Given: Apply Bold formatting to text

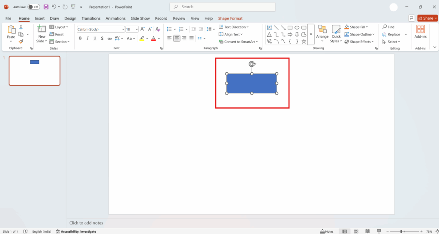Looking at the screenshot, I should [x=80, y=39].
